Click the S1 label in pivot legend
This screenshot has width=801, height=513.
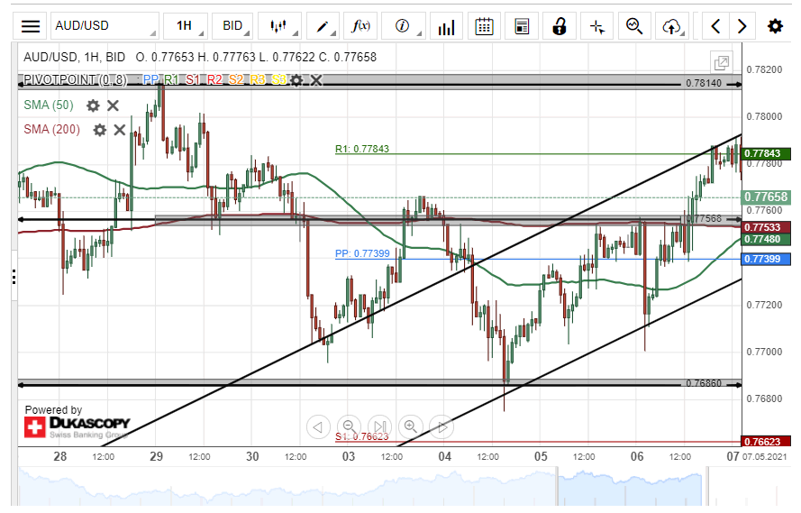pos(193,80)
